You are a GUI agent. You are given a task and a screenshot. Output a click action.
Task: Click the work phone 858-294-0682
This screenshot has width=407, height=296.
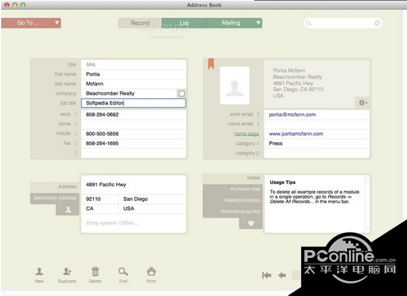[134, 115]
